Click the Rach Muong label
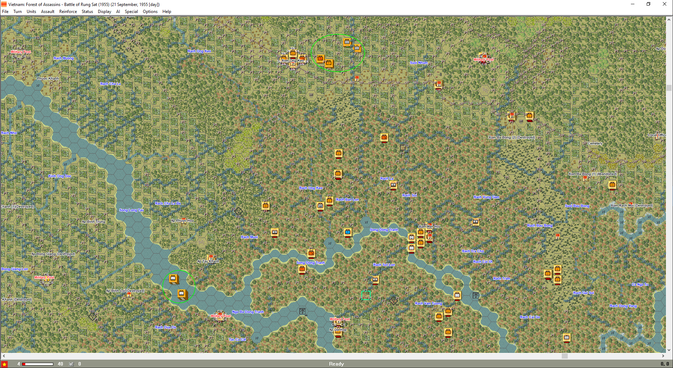 click(64, 58)
